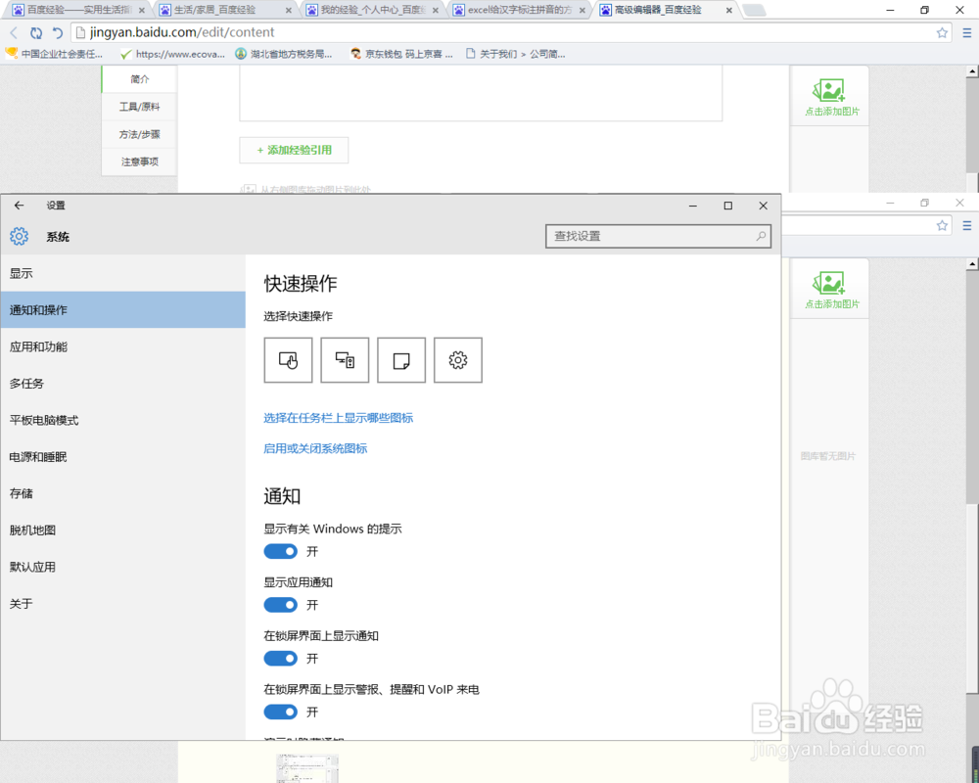Turn off 显示应用通知 switch
The width and height of the screenshot is (979, 783).
pyautogui.click(x=281, y=605)
